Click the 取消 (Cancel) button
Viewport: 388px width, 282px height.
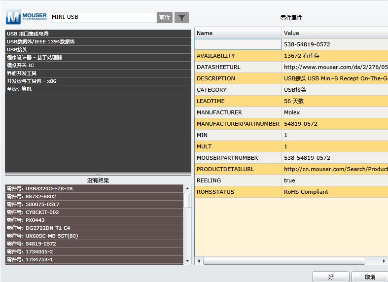(370, 277)
